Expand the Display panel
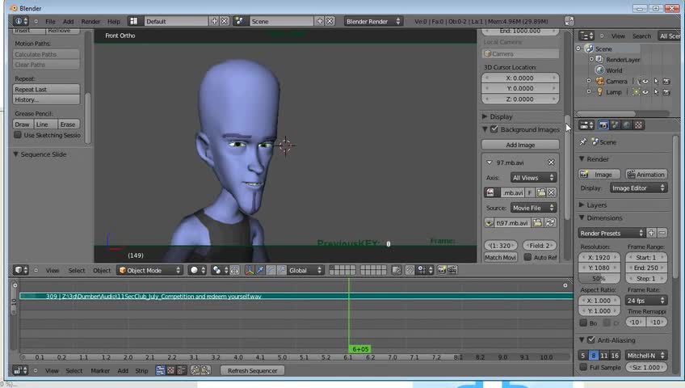 (x=501, y=116)
